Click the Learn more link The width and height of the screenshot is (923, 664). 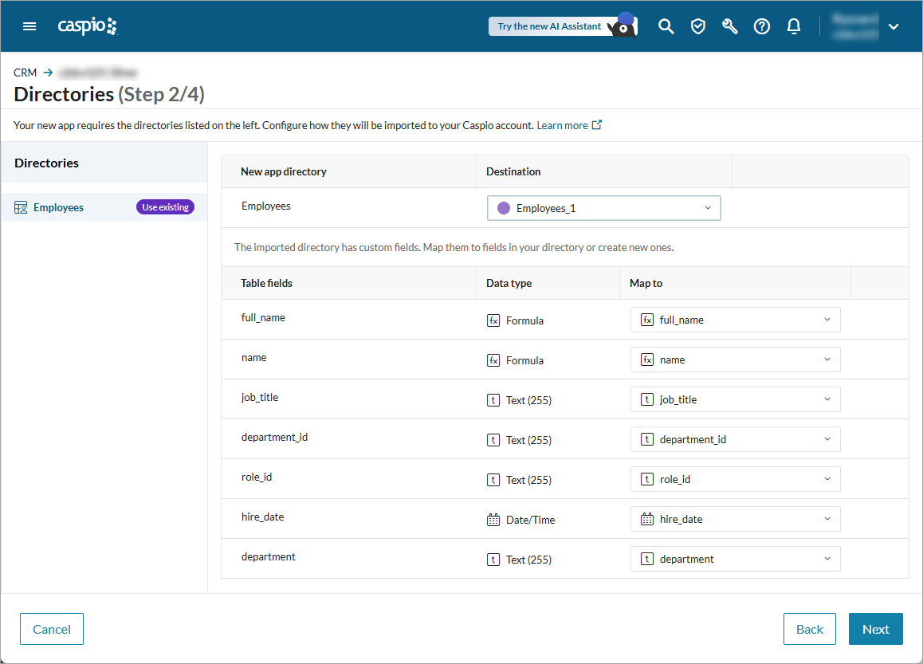(x=564, y=124)
